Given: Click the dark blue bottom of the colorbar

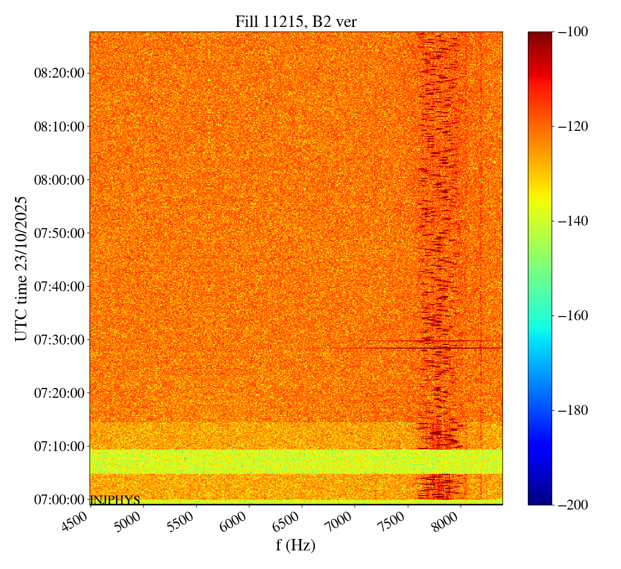Looking at the screenshot, I should click(540, 500).
